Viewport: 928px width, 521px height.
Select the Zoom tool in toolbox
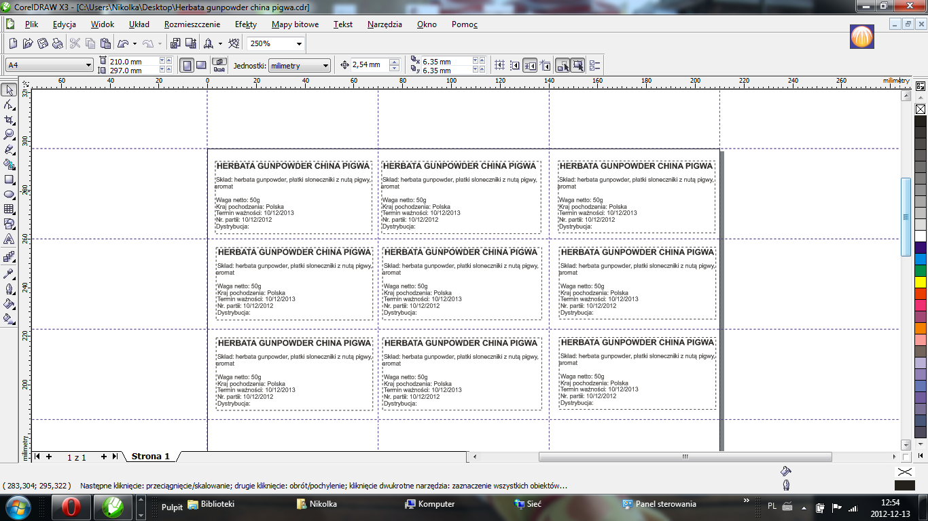click(x=10, y=134)
